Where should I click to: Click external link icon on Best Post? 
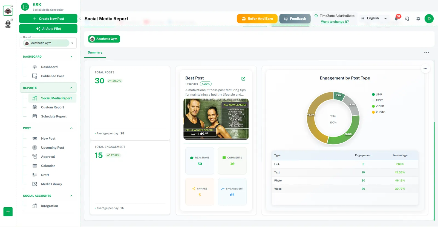(243, 79)
